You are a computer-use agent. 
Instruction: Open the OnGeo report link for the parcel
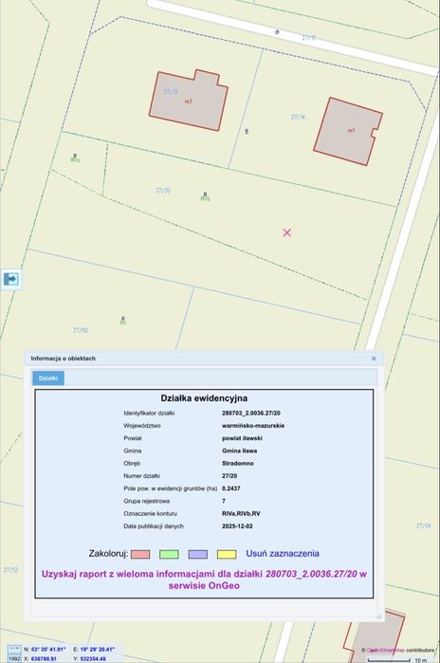pos(204,580)
